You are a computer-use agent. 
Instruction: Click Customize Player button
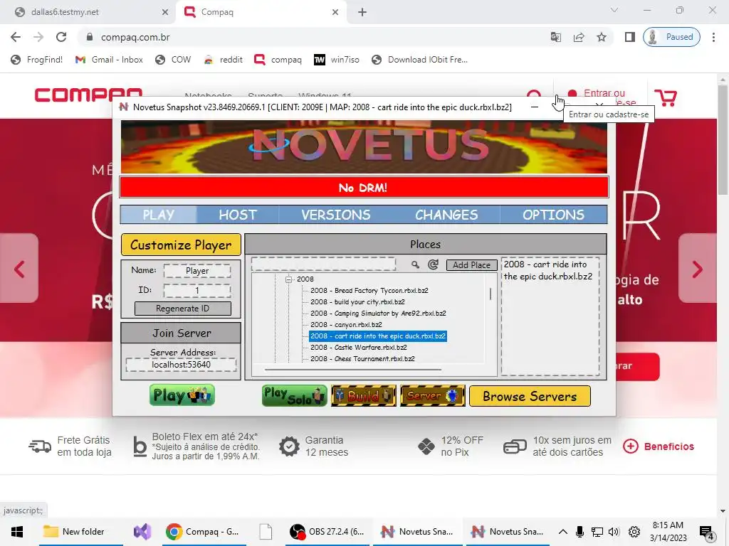point(181,245)
